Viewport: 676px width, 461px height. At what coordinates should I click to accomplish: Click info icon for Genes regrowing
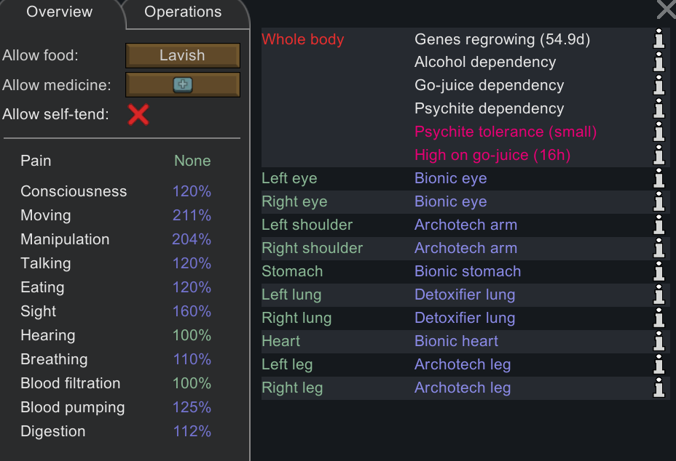coord(659,39)
